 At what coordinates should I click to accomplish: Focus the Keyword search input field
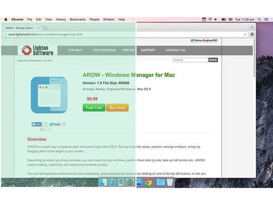190,60
